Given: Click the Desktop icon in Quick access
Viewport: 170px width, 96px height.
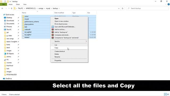Looking at the screenshot, I should 5,18.
